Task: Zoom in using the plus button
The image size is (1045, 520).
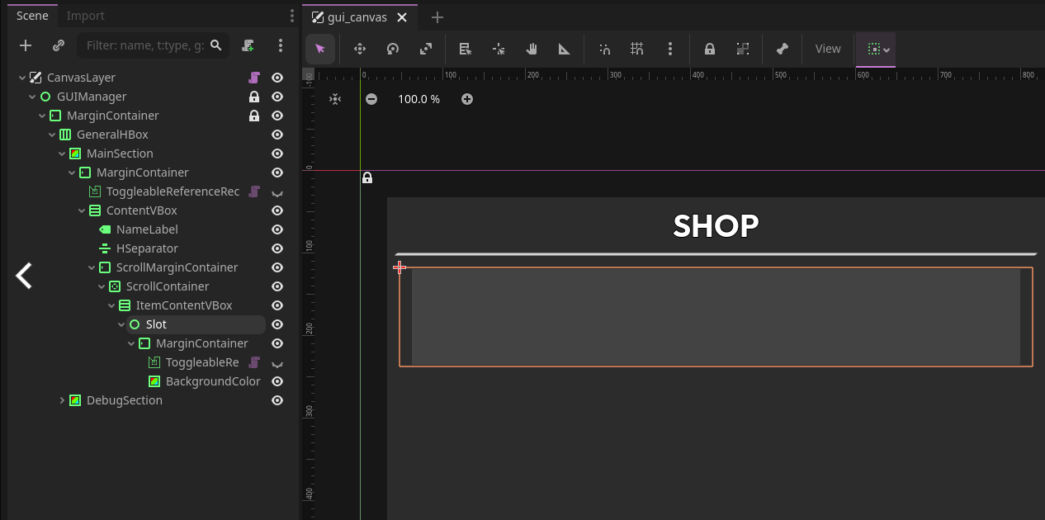Action: (x=467, y=98)
